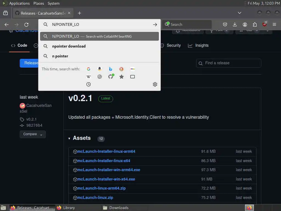Open the Insights repository tab
The height and width of the screenshot is (211, 281).
(x=198, y=46)
